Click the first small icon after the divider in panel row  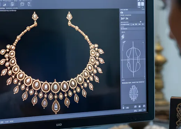[133, 24]
